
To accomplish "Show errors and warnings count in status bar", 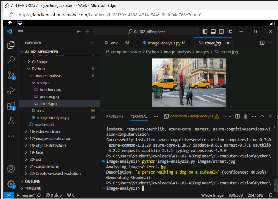I will click(54, 195).
